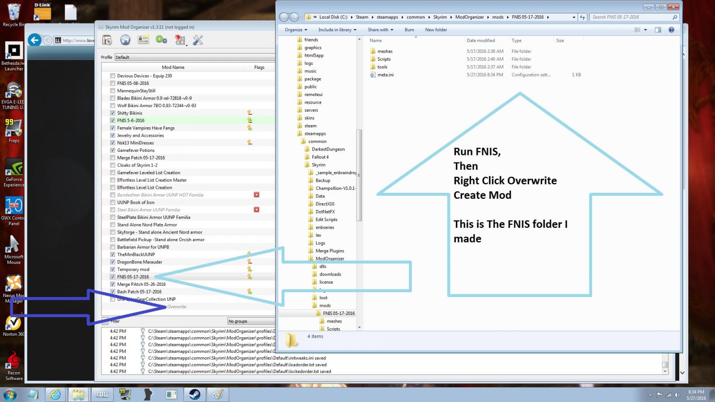This screenshot has height=402, width=715.
Task: Open the Tools puzzle-piece icon
Action: (180, 40)
